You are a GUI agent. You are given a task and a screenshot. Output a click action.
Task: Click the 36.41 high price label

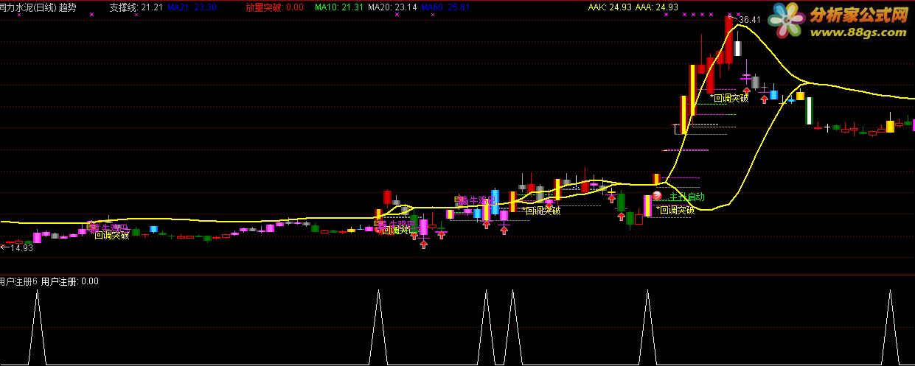pos(749,19)
